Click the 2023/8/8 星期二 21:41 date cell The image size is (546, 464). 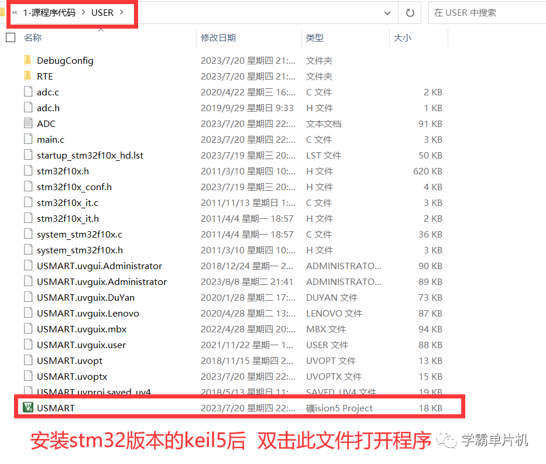(x=247, y=281)
